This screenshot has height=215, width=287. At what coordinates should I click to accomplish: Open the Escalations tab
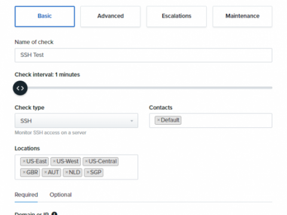176,16
